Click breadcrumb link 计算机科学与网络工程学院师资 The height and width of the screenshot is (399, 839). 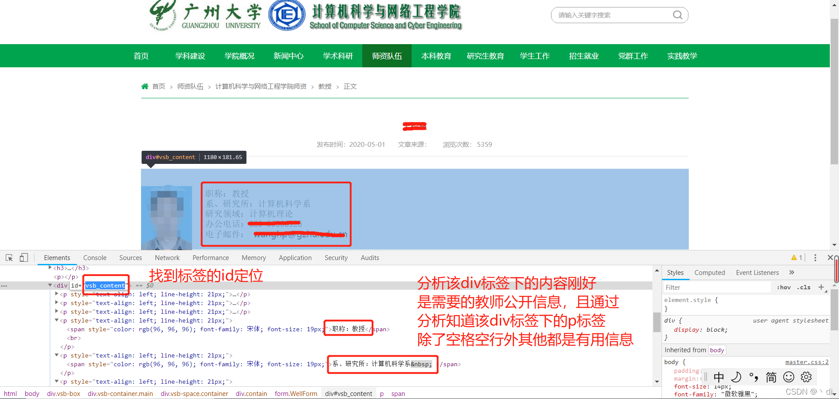[x=261, y=87]
